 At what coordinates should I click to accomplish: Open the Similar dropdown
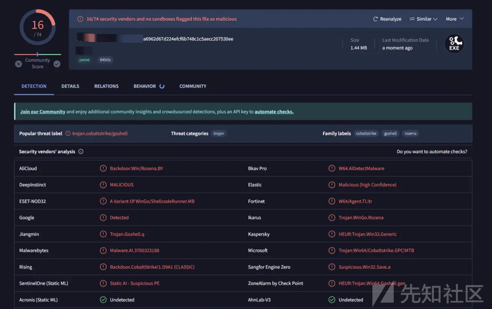pos(423,19)
